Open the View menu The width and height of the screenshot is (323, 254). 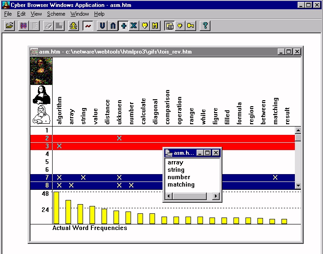[x=36, y=14]
